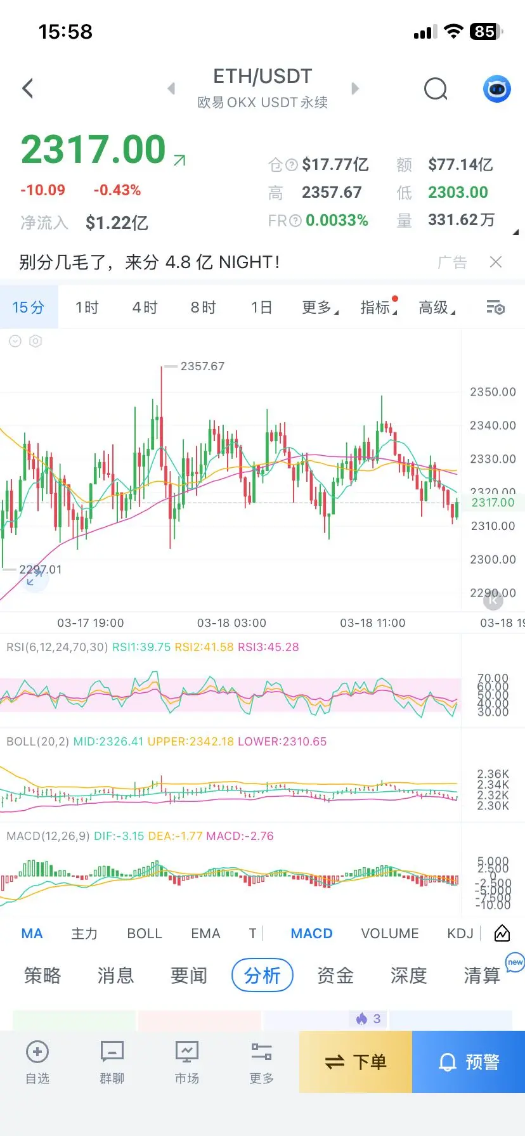Tap the hexagon settings icon above chart
Screen dimensions: 525x1136
[x=36, y=341]
